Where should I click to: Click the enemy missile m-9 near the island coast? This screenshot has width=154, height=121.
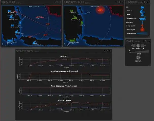tap(30, 37)
